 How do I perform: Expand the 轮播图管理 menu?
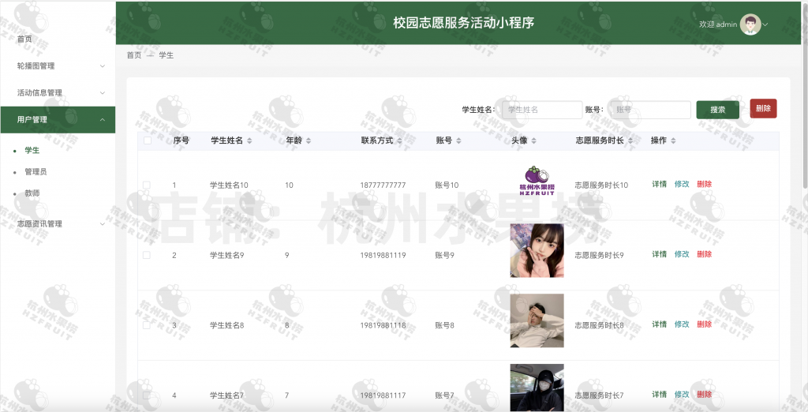pyautogui.click(x=58, y=66)
